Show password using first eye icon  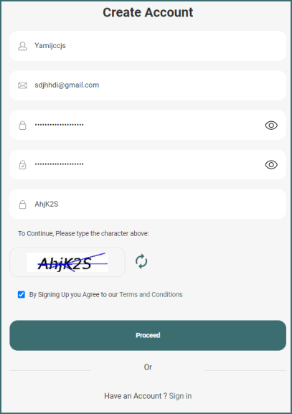pos(271,125)
